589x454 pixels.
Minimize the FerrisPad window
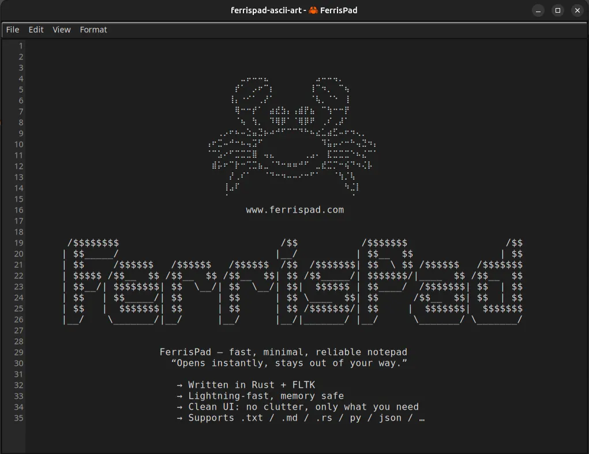point(538,10)
